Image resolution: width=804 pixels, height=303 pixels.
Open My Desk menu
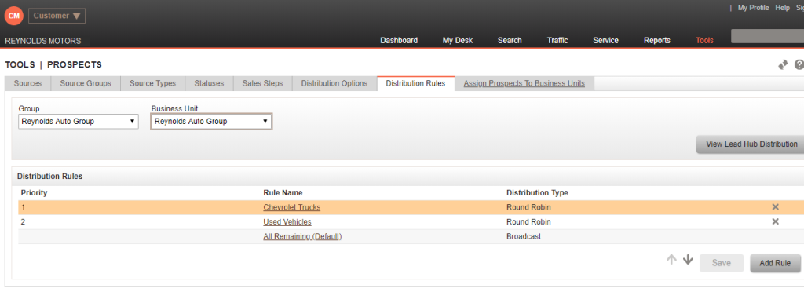coord(458,40)
